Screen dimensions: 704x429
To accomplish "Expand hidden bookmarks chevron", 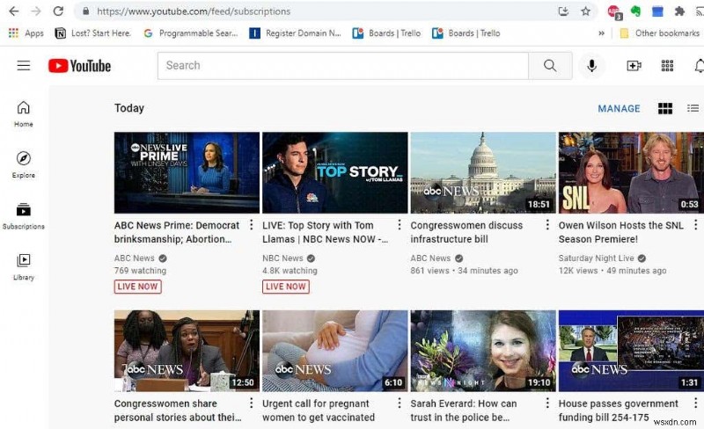I will (601, 33).
